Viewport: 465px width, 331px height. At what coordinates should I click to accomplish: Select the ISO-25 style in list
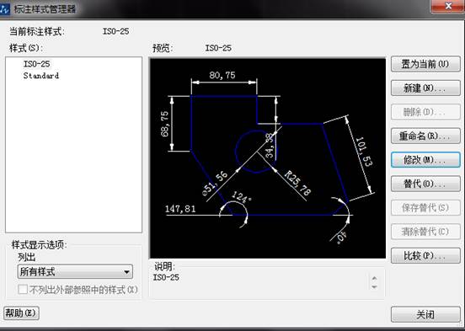[37, 64]
